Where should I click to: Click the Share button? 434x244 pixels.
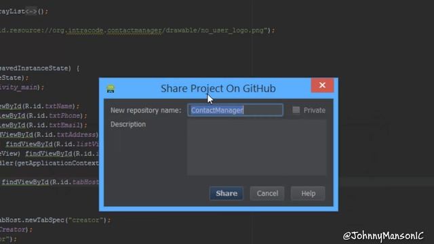[x=226, y=193]
